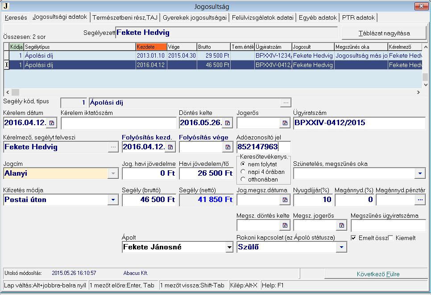This screenshot has width=431, height=295.
Task: Click Segély (bruttó) field 46 500 Ft
Action: pos(149,200)
